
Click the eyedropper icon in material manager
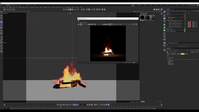coord(146,14)
